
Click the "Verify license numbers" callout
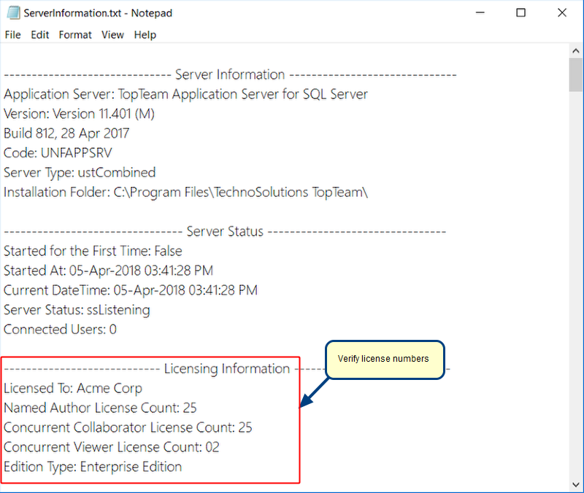click(x=383, y=359)
